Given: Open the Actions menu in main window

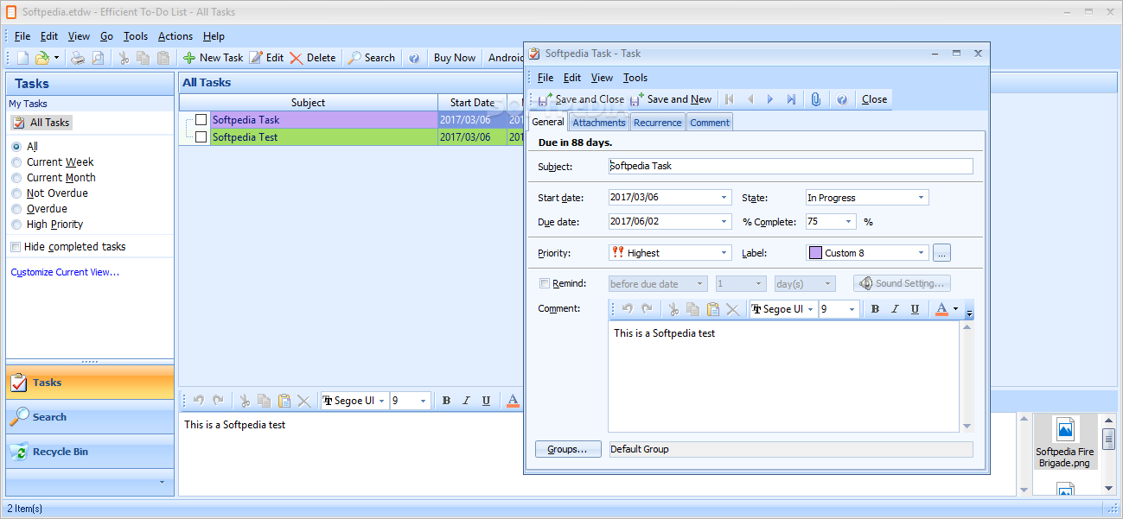Looking at the screenshot, I should tap(175, 36).
